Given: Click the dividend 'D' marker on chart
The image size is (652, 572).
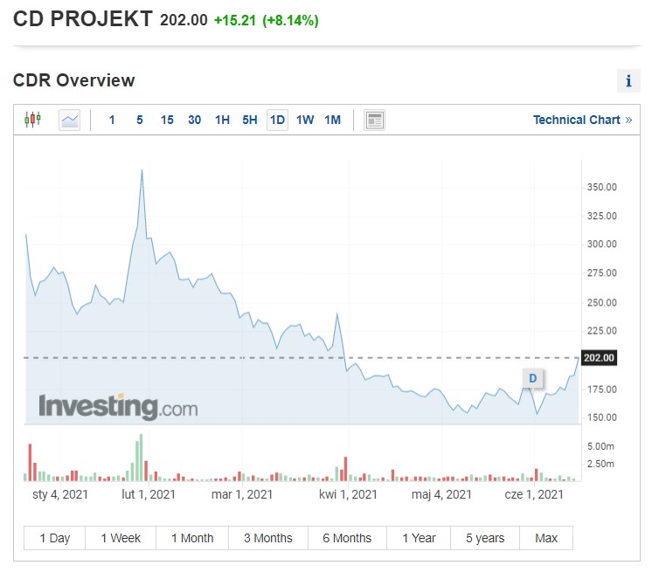Looking at the screenshot, I should pyautogui.click(x=532, y=378).
